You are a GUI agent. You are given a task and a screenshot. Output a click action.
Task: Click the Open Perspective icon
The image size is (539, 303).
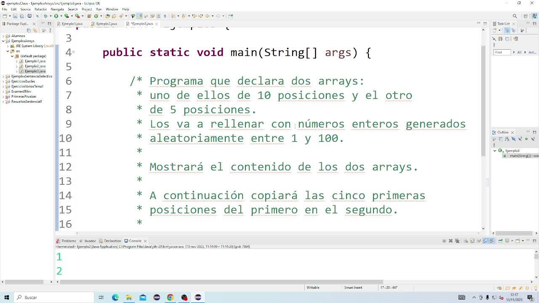526,16
